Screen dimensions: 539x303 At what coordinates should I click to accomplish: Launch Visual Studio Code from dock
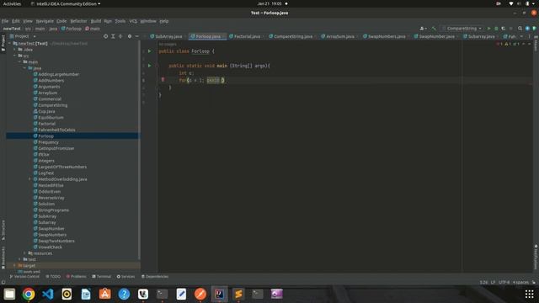coord(48,294)
